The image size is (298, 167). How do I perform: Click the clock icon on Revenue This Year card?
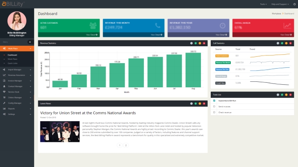[x=223, y=25]
